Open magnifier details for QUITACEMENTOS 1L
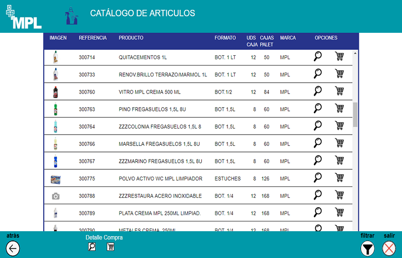Viewport: 402px width, 258px height. click(x=318, y=56)
